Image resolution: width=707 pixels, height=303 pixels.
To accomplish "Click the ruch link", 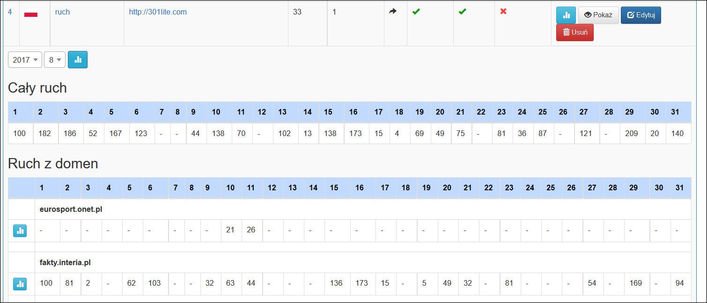I will click(62, 12).
